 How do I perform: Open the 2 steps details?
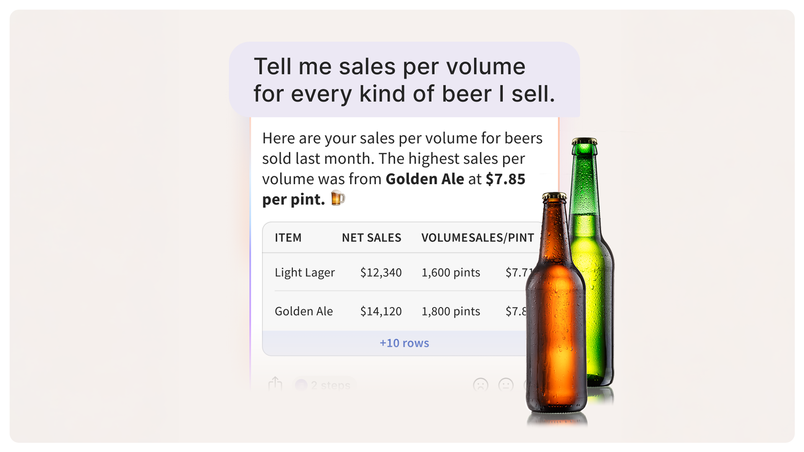(324, 385)
